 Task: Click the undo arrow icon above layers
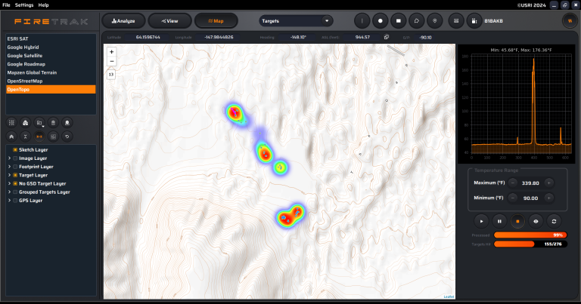click(67, 137)
